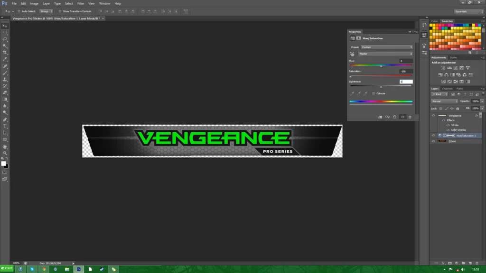Select the Hand tool
The height and width of the screenshot is (273, 486).
(5, 146)
